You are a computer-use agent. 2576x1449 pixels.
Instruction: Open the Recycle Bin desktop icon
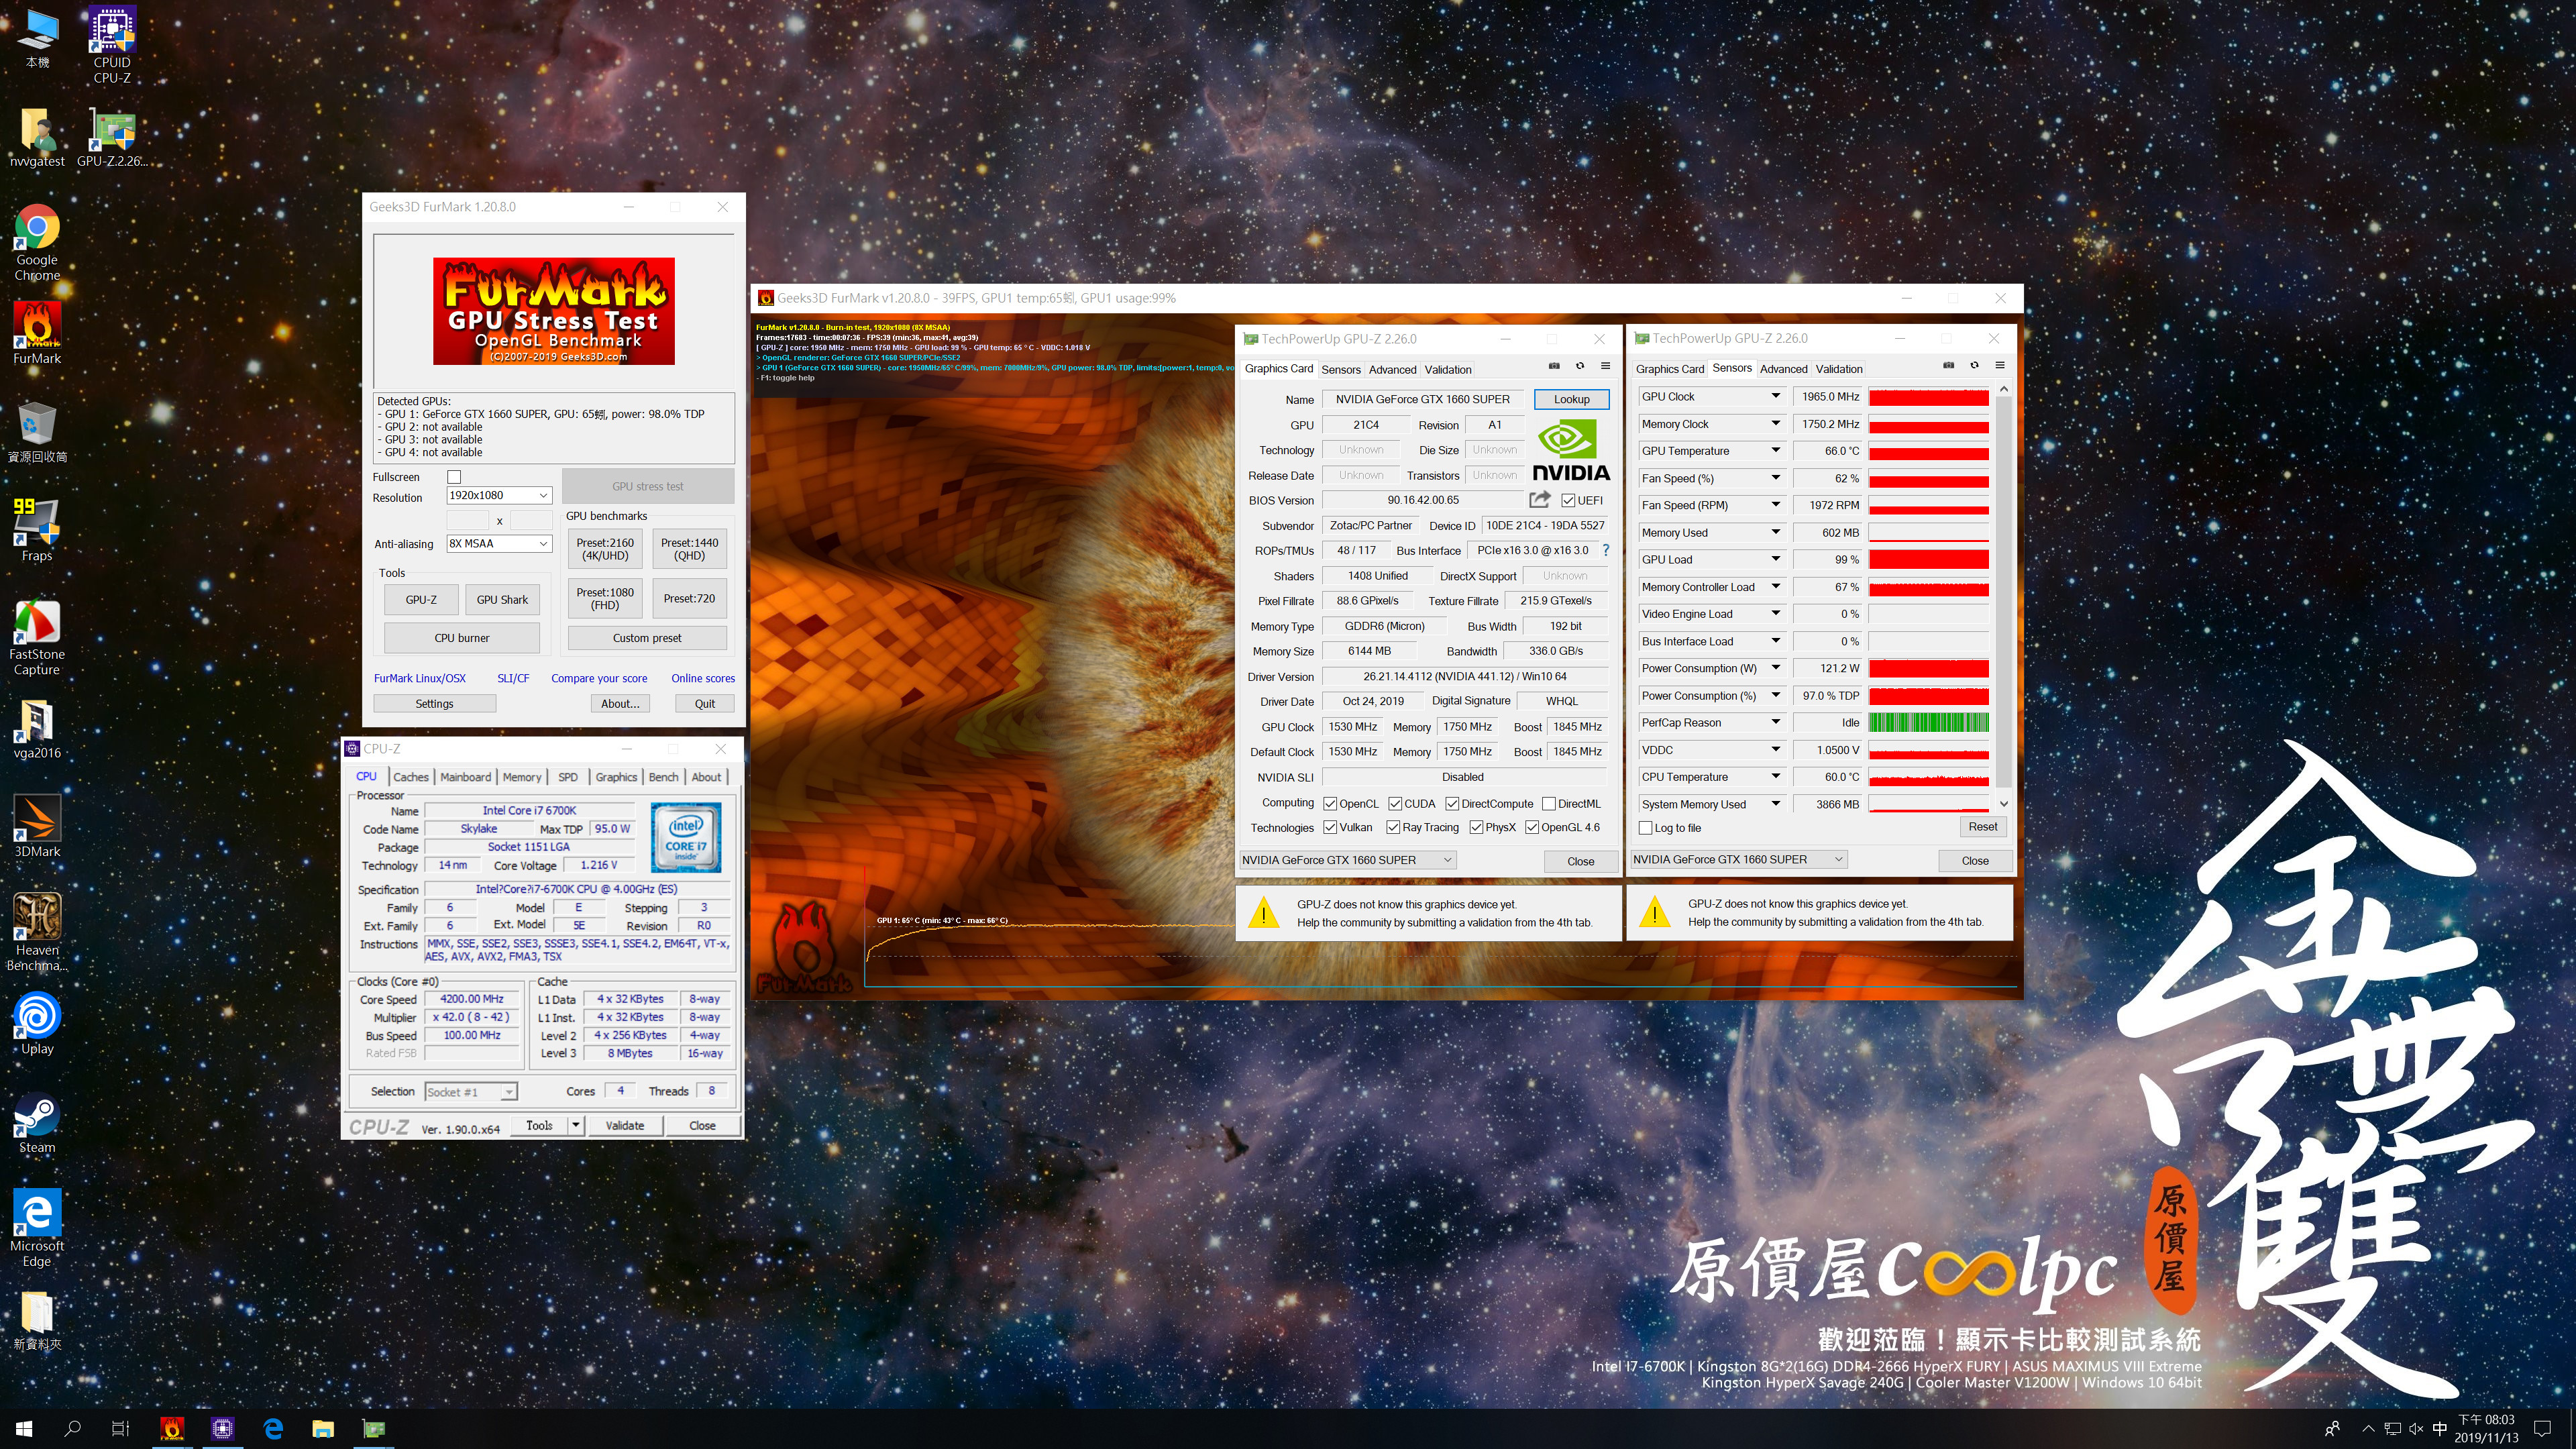[x=37, y=432]
